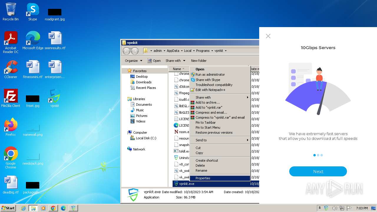Choose Pin to Taskbar

[220, 122]
